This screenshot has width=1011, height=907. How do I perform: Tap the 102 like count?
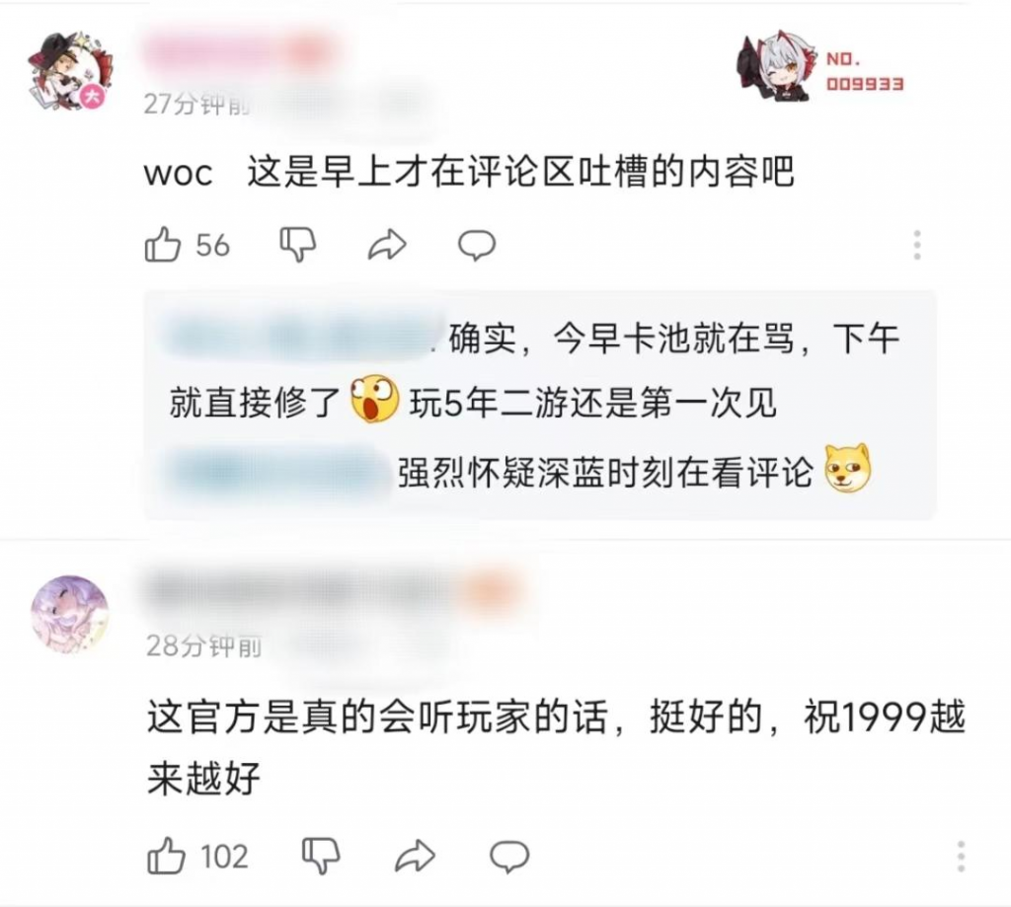[224, 857]
